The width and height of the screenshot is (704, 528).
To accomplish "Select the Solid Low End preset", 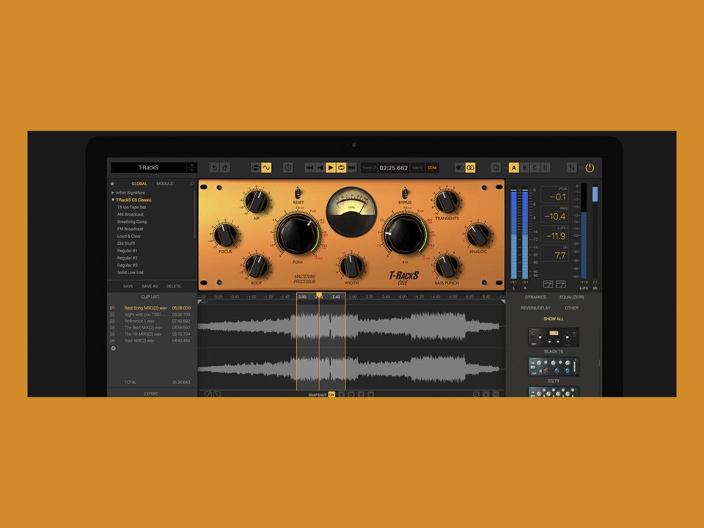I will tap(131, 272).
